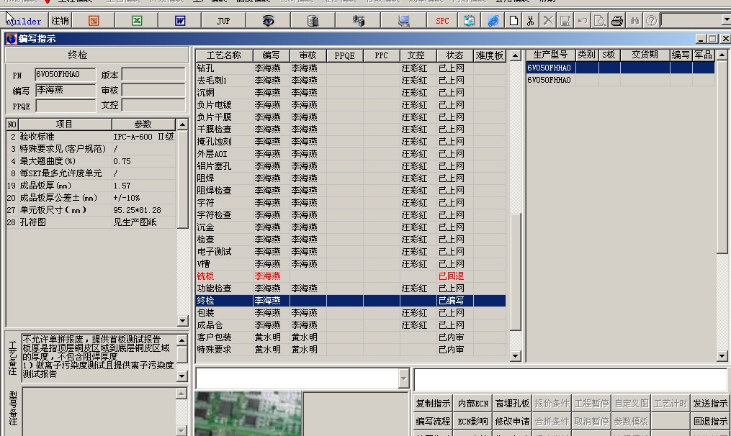This screenshot has height=436, width=731.
Task: Click the PCB board thumbnail image
Action: tap(248, 414)
